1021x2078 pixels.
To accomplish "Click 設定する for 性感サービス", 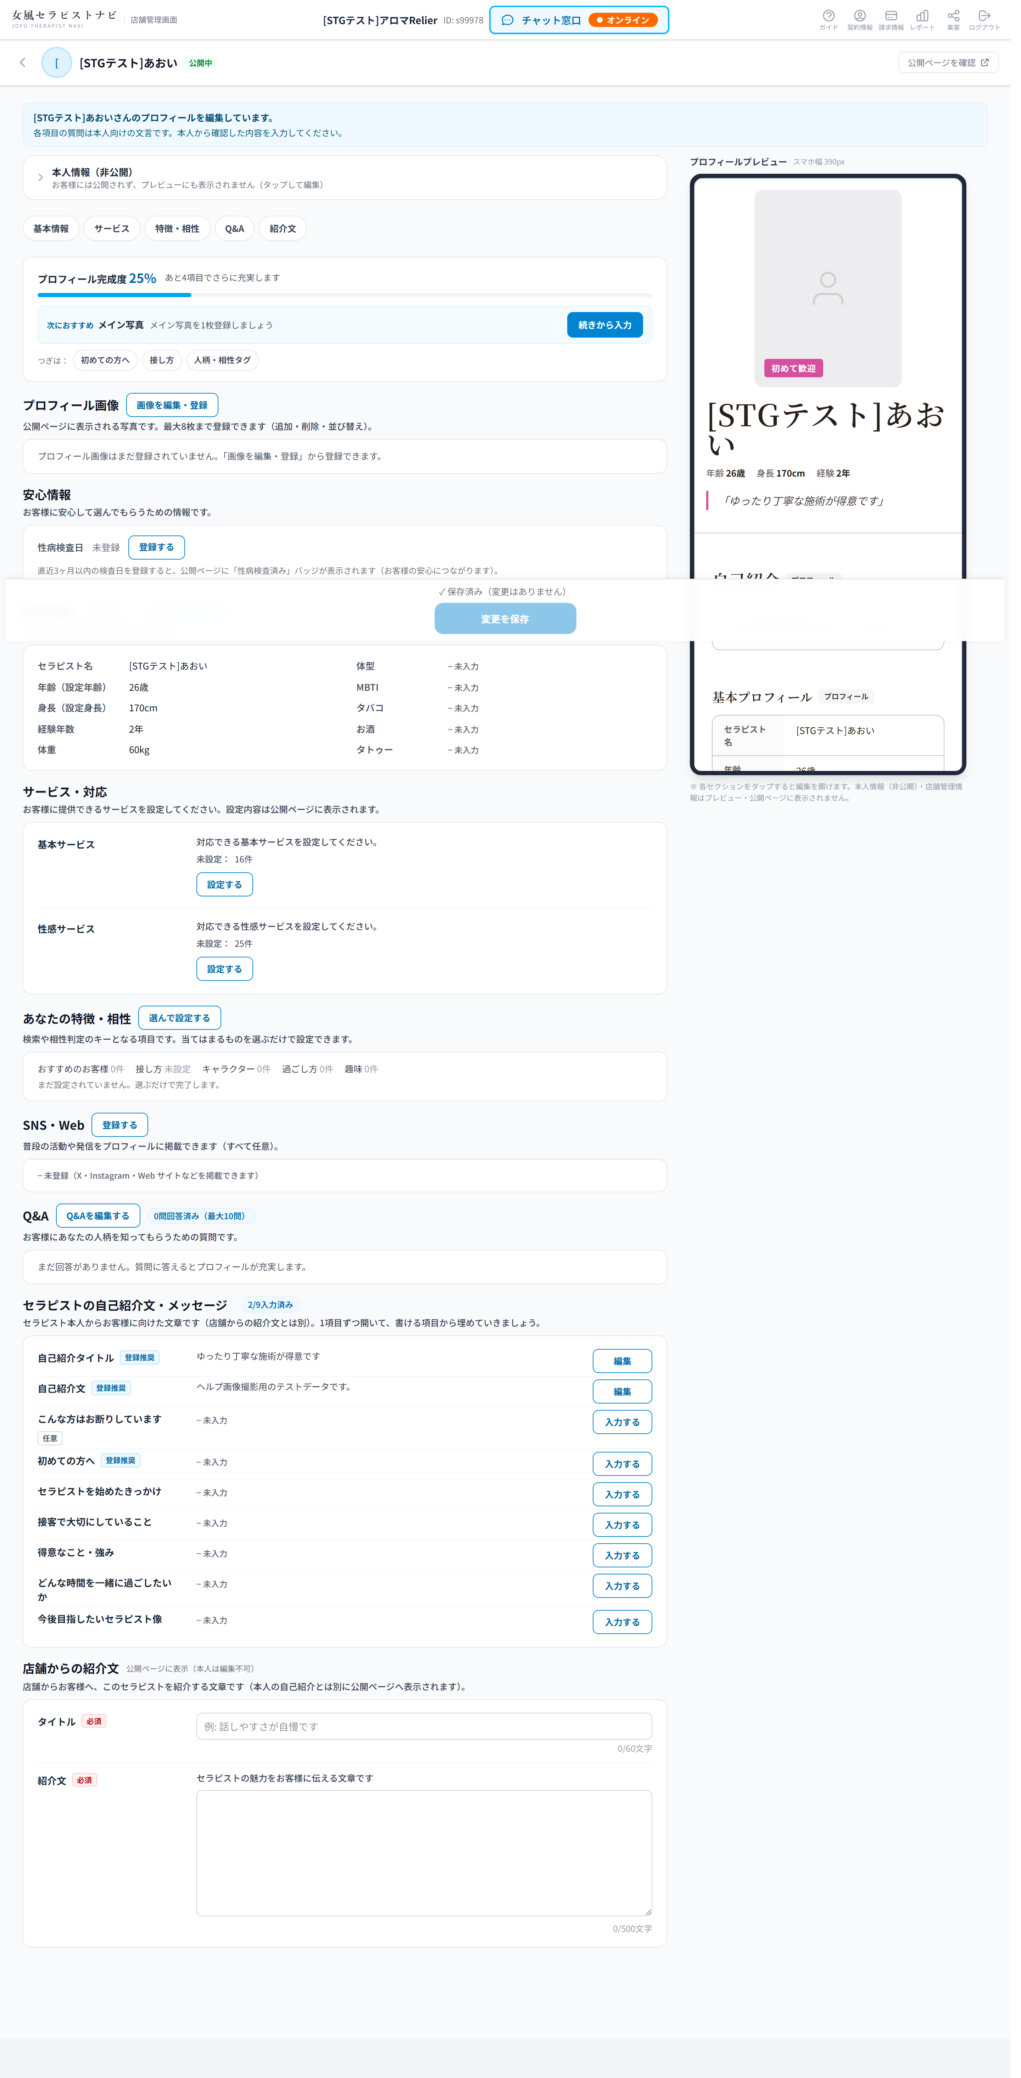I will point(224,969).
